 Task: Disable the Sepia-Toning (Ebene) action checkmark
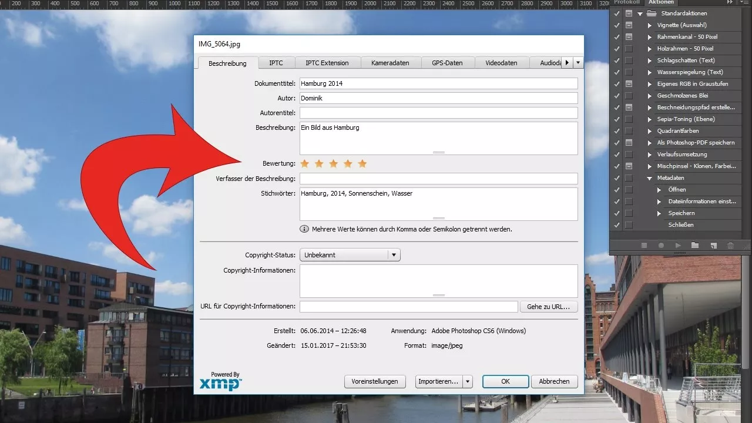coord(616,119)
